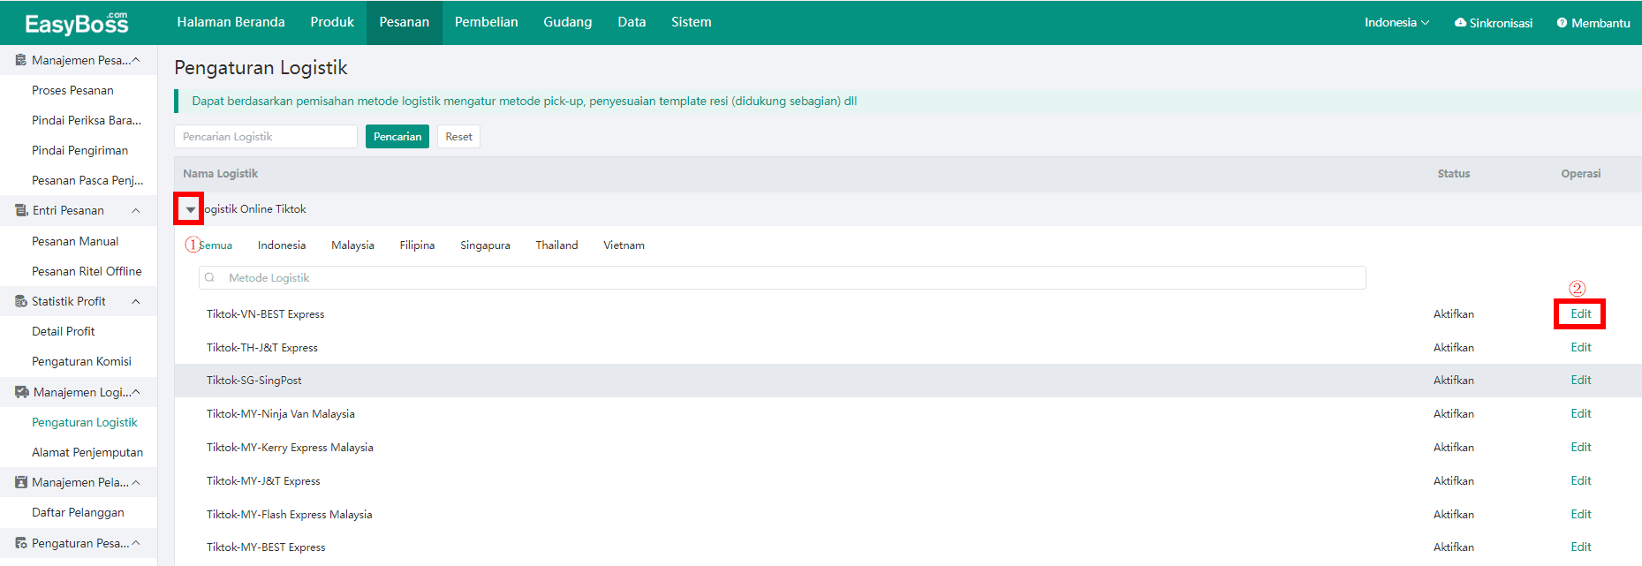
Task: Select the Semua country tab
Action: [216, 245]
